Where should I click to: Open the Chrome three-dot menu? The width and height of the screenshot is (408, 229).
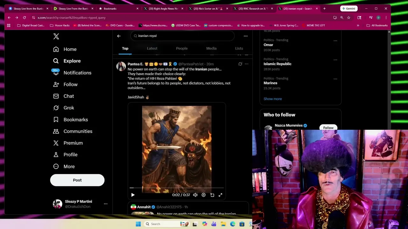click(386, 17)
